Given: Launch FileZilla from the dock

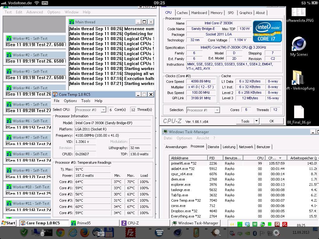Looking at the screenshot, I should click(x=130, y=232).
